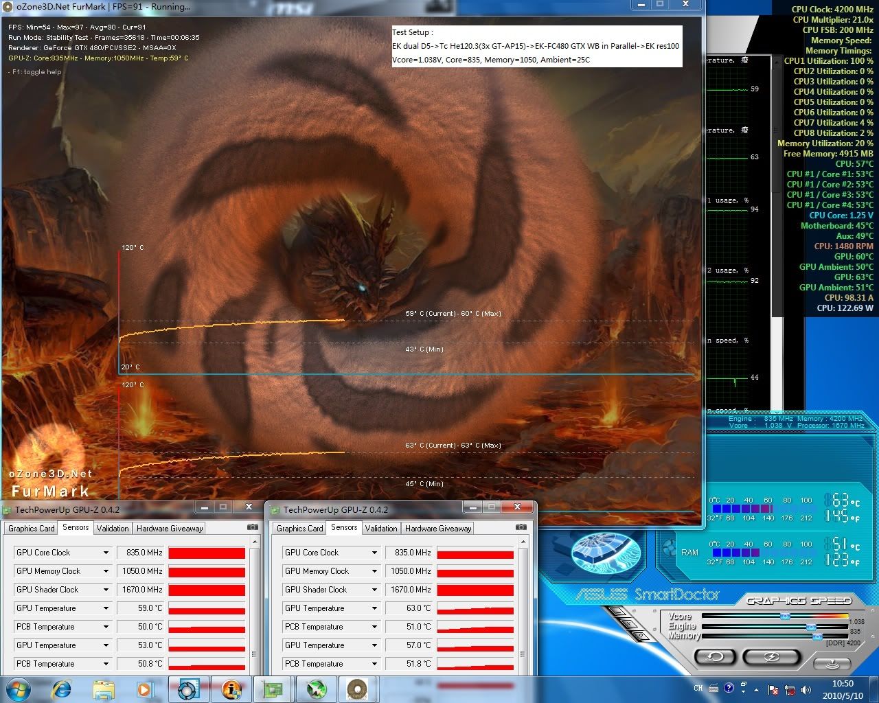The width and height of the screenshot is (879, 703).
Task: Click the Engine slider handle in SmartDoctor
Action: 811,627
